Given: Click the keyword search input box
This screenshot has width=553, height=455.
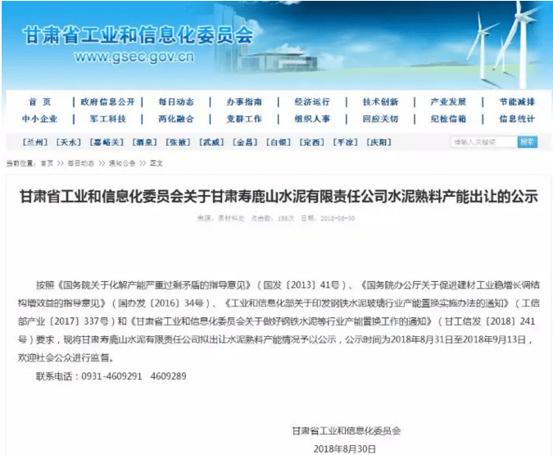Looking at the screenshot, I should (x=483, y=142).
